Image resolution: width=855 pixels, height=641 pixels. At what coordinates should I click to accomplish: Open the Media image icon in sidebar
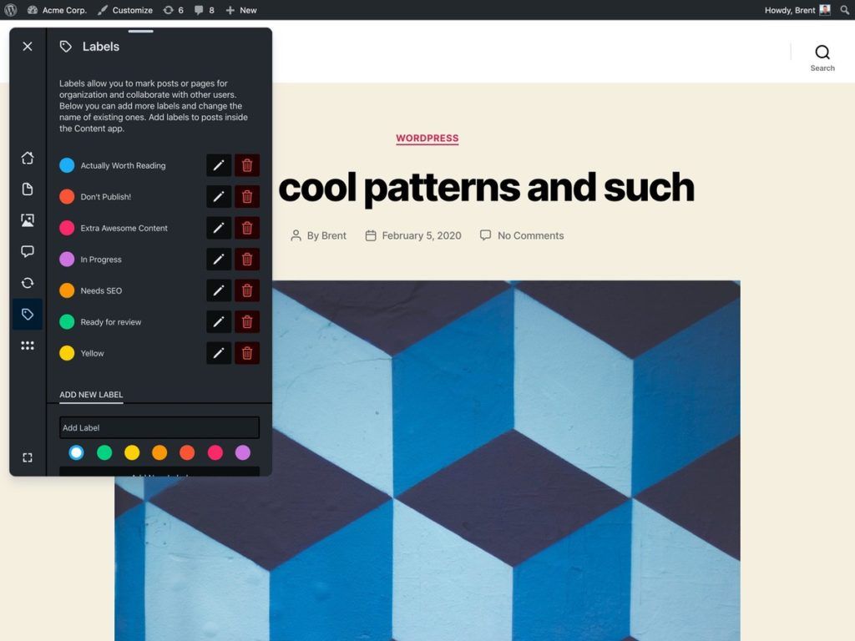(x=28, y=220)
